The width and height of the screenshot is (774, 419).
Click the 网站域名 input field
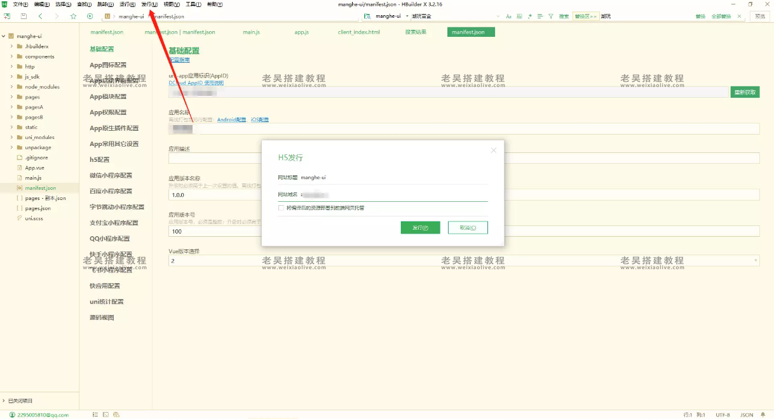(393, 194)
